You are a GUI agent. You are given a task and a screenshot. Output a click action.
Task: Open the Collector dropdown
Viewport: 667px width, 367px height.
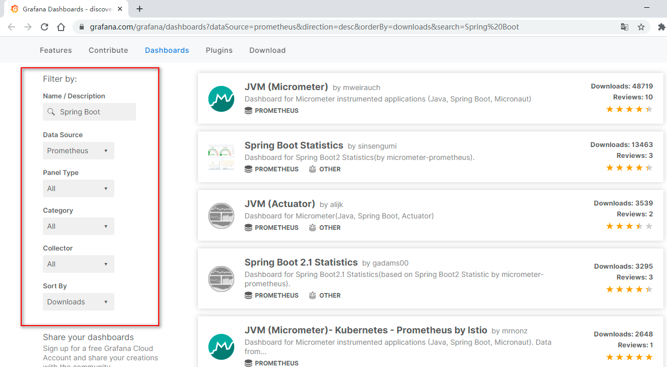click(x=78, y=264)
